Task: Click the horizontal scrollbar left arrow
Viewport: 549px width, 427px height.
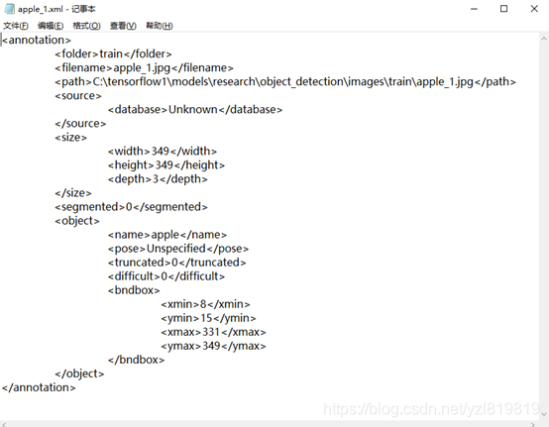Action: (x=4, y=424)
